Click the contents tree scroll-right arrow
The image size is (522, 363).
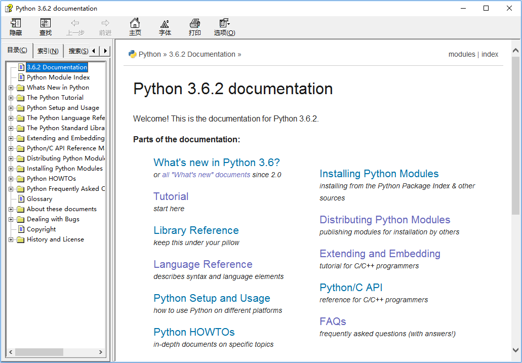click(x=101, y=352)
